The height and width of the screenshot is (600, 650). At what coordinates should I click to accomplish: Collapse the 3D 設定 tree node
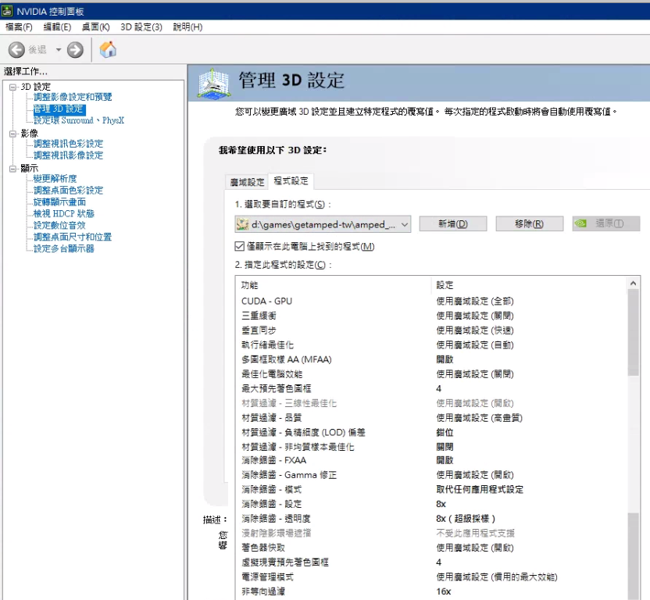point(12,87)
